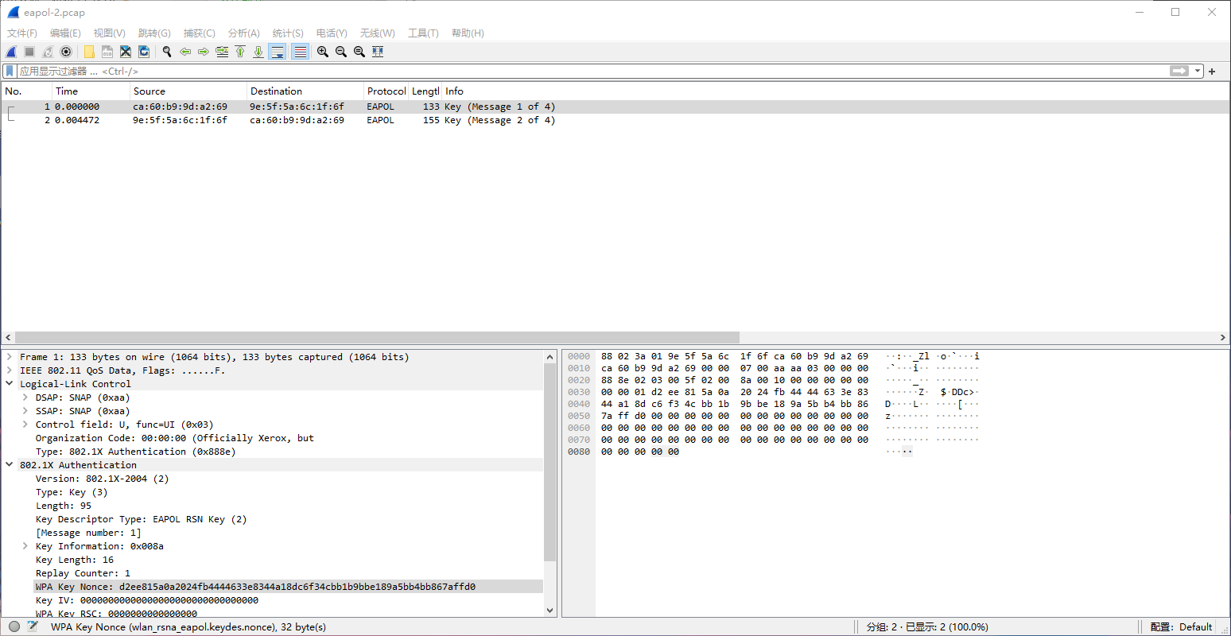Screen dimensions: 1231x636
Task: Click the find packet magnifier icon
Action: click(167, 52)
